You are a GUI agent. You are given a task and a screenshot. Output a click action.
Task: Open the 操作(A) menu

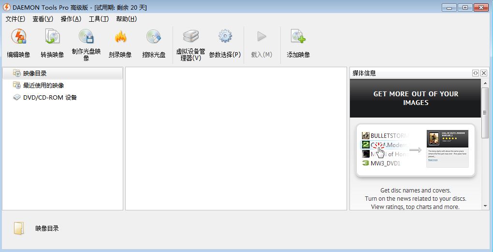click(71, 19)
